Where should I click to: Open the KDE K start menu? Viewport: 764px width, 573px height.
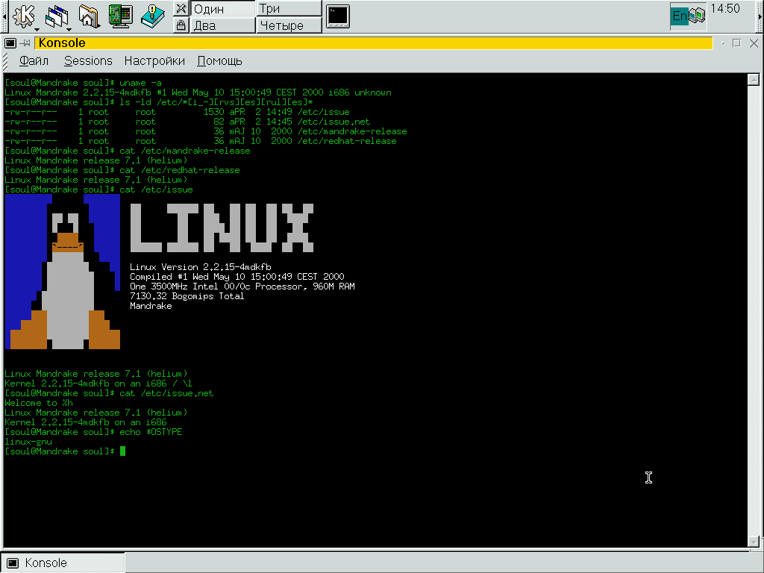23,16
